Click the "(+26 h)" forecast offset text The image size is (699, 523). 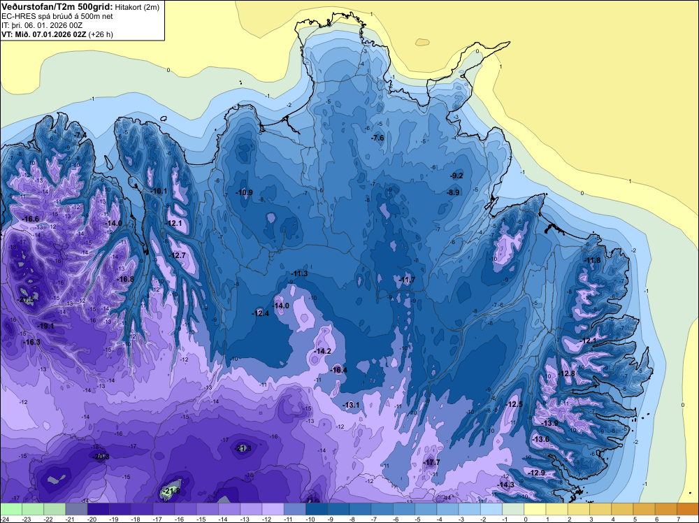(x=101, y=34)
